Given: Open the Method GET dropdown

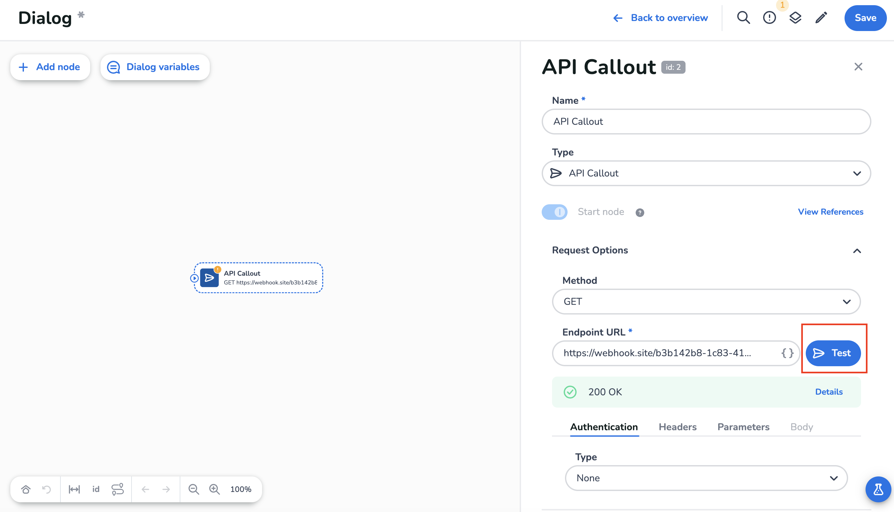Looking at the screenshot, I should (x=706, y=302).
